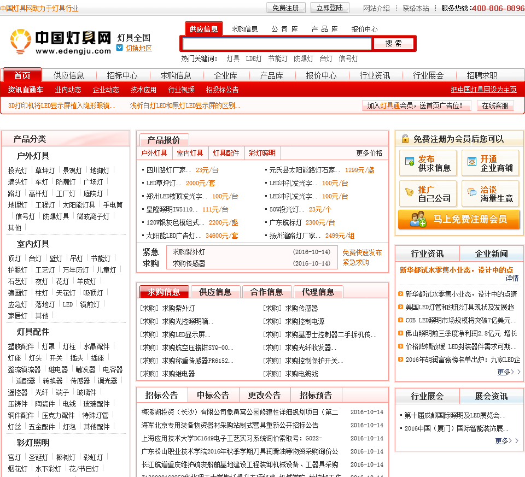Click the lock icon beside 免费注册为会员后您可以
This screenshot has width=525, height=477.
[x=405, y=138]
